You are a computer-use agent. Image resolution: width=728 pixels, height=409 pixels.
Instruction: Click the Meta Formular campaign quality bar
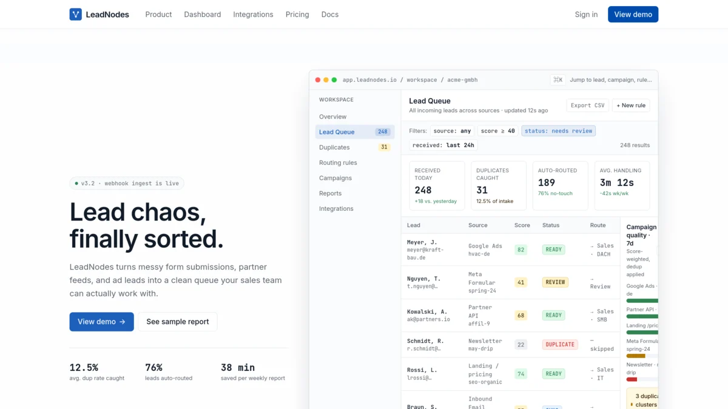[642, 356]
